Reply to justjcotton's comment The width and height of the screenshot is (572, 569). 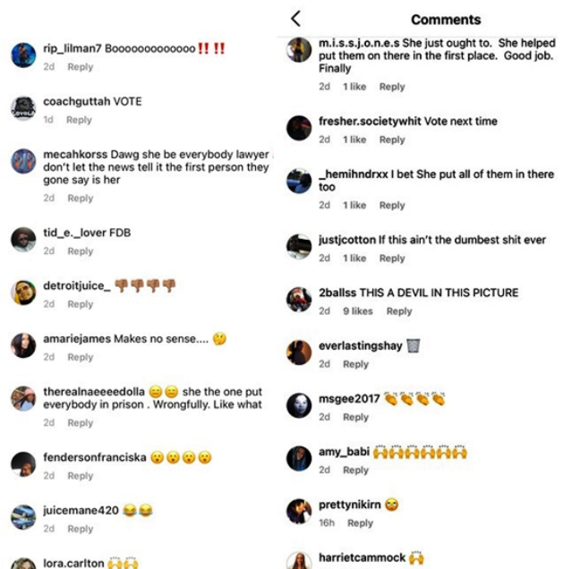pyautogui.click(x=392, y=258)
